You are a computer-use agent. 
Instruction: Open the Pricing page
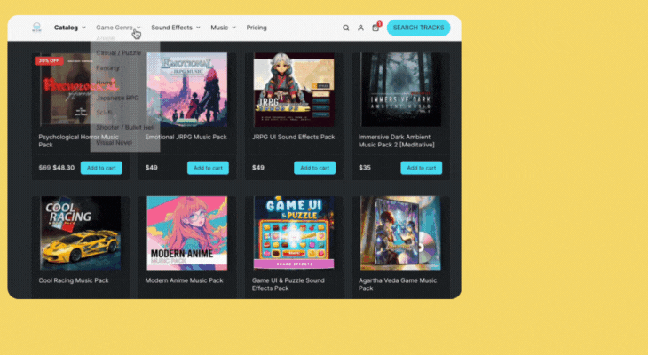[257, 28]
